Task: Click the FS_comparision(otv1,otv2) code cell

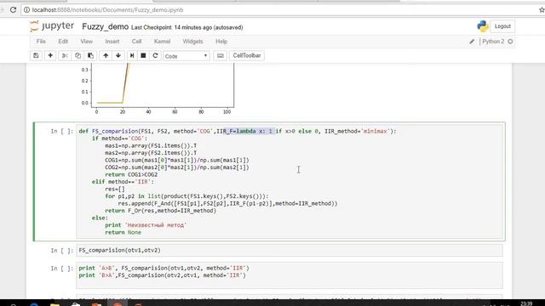Action: point(290,250)
